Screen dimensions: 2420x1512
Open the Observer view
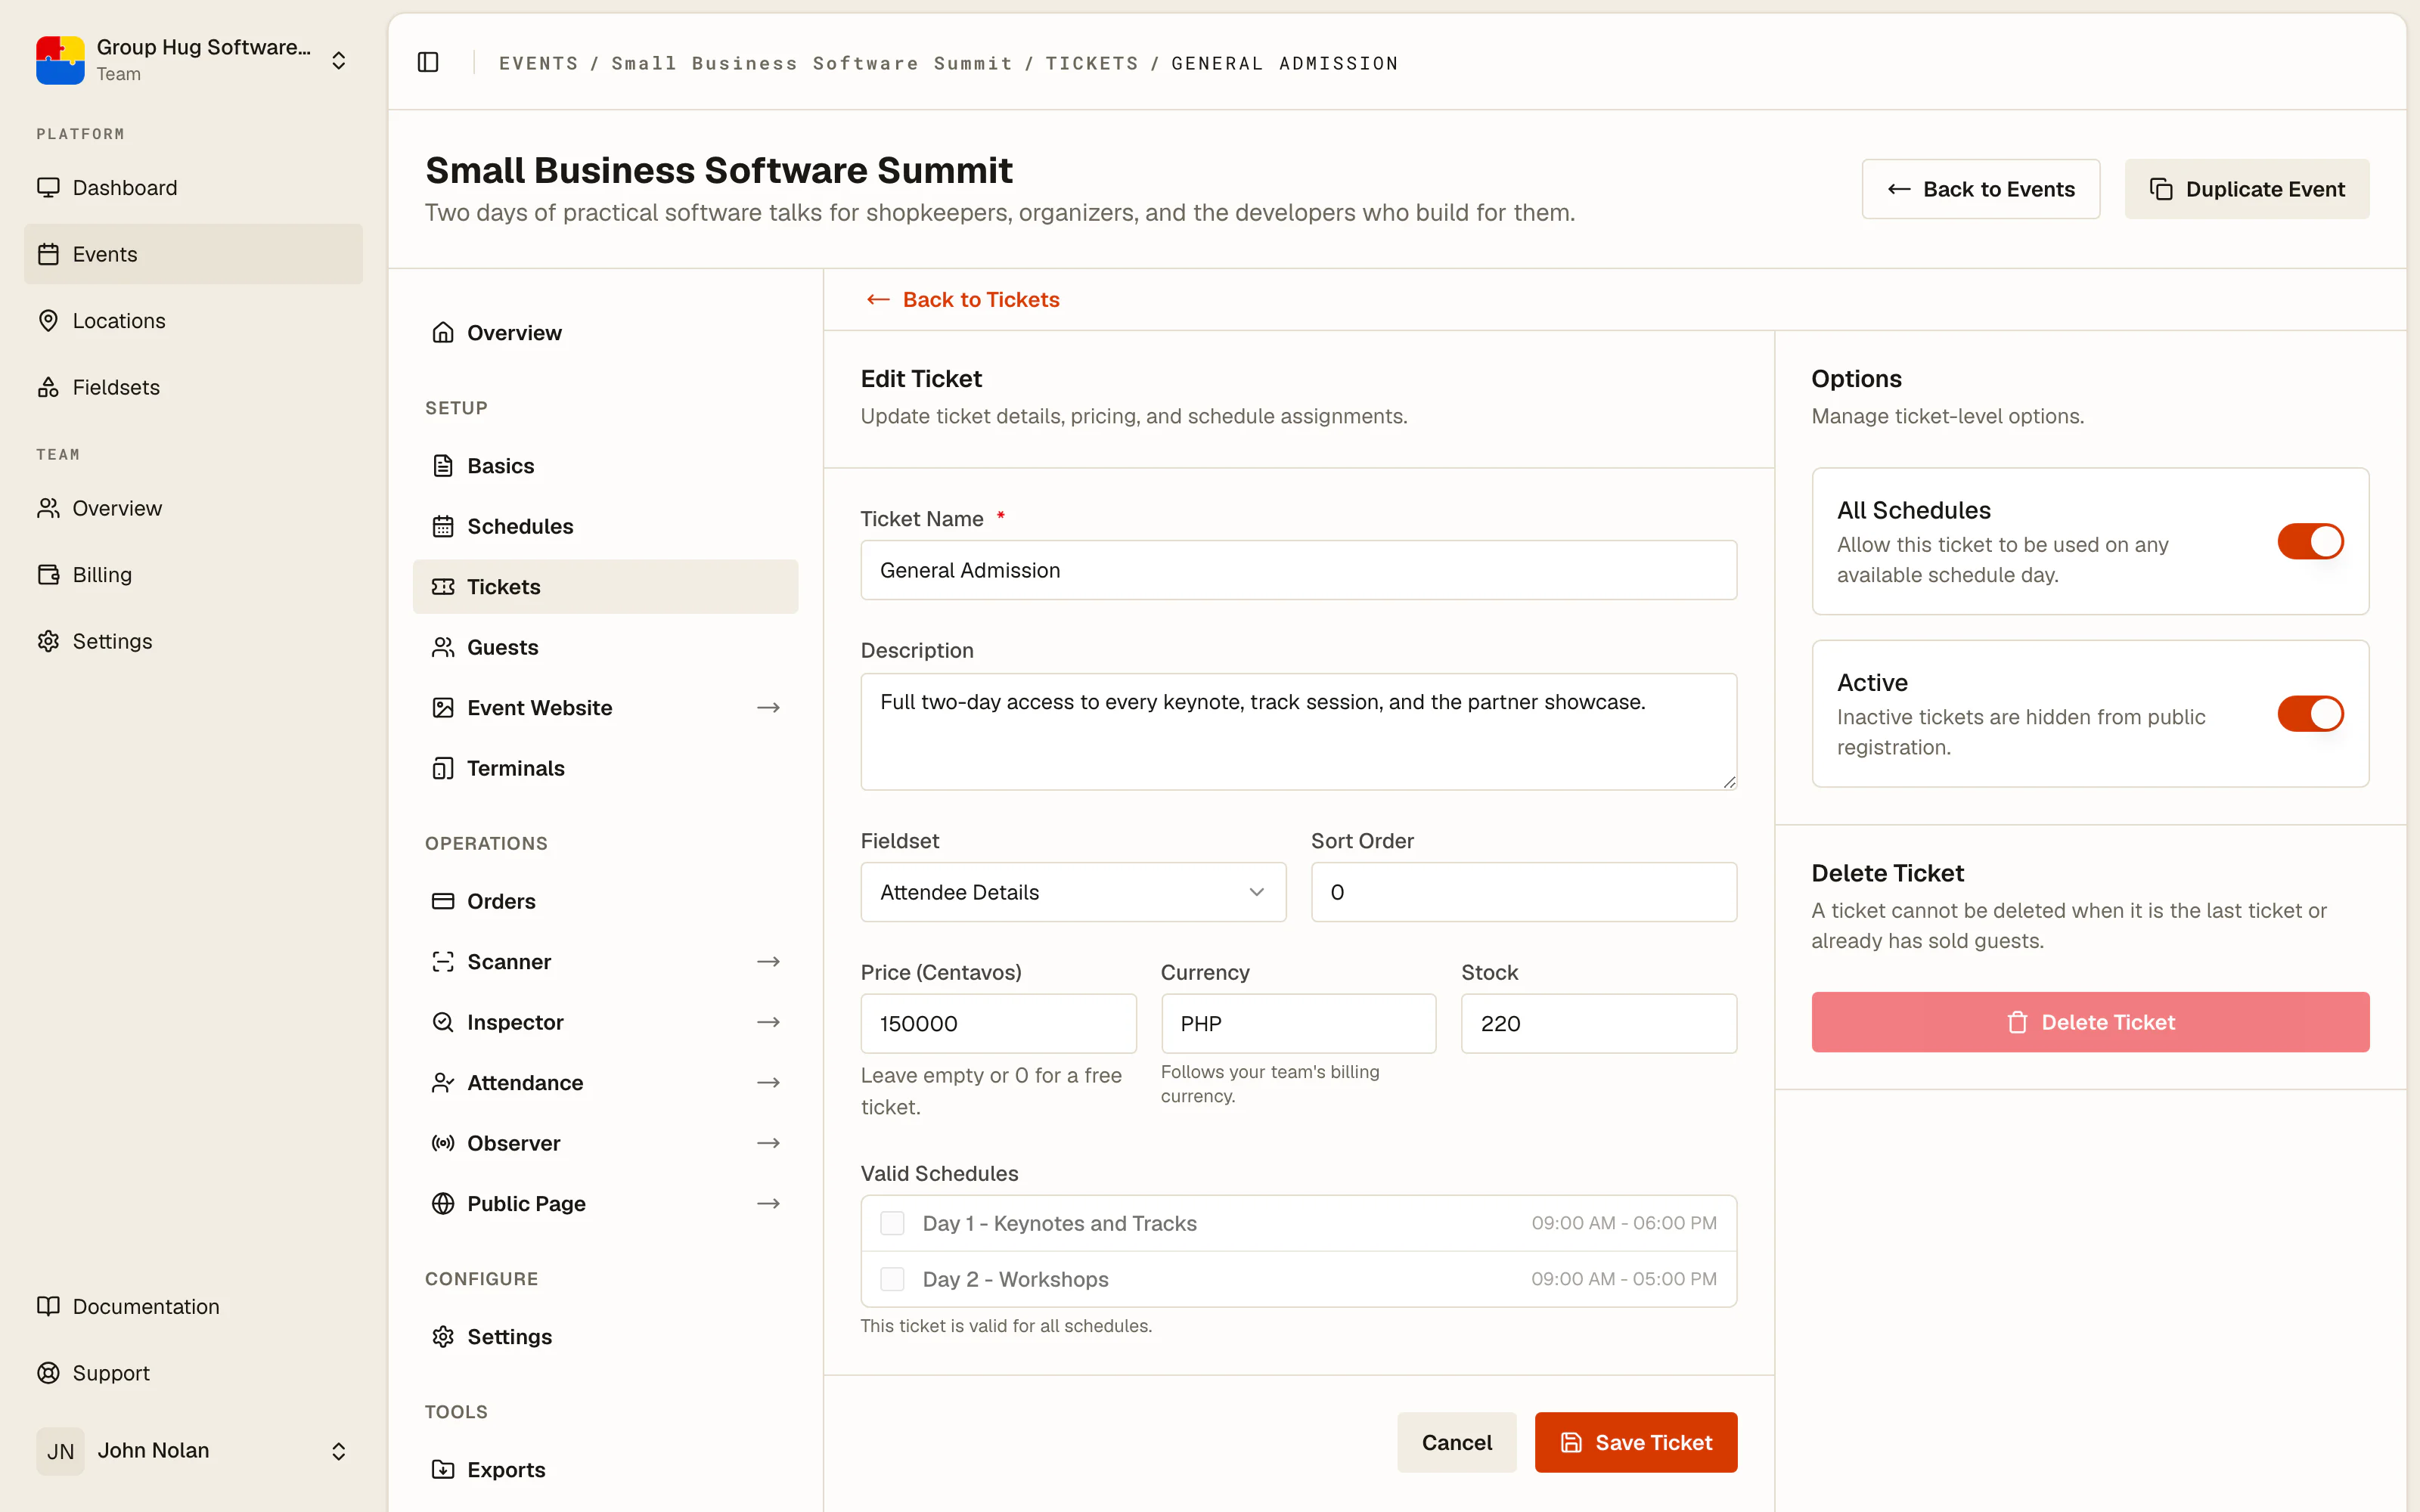pos(605,1143)
